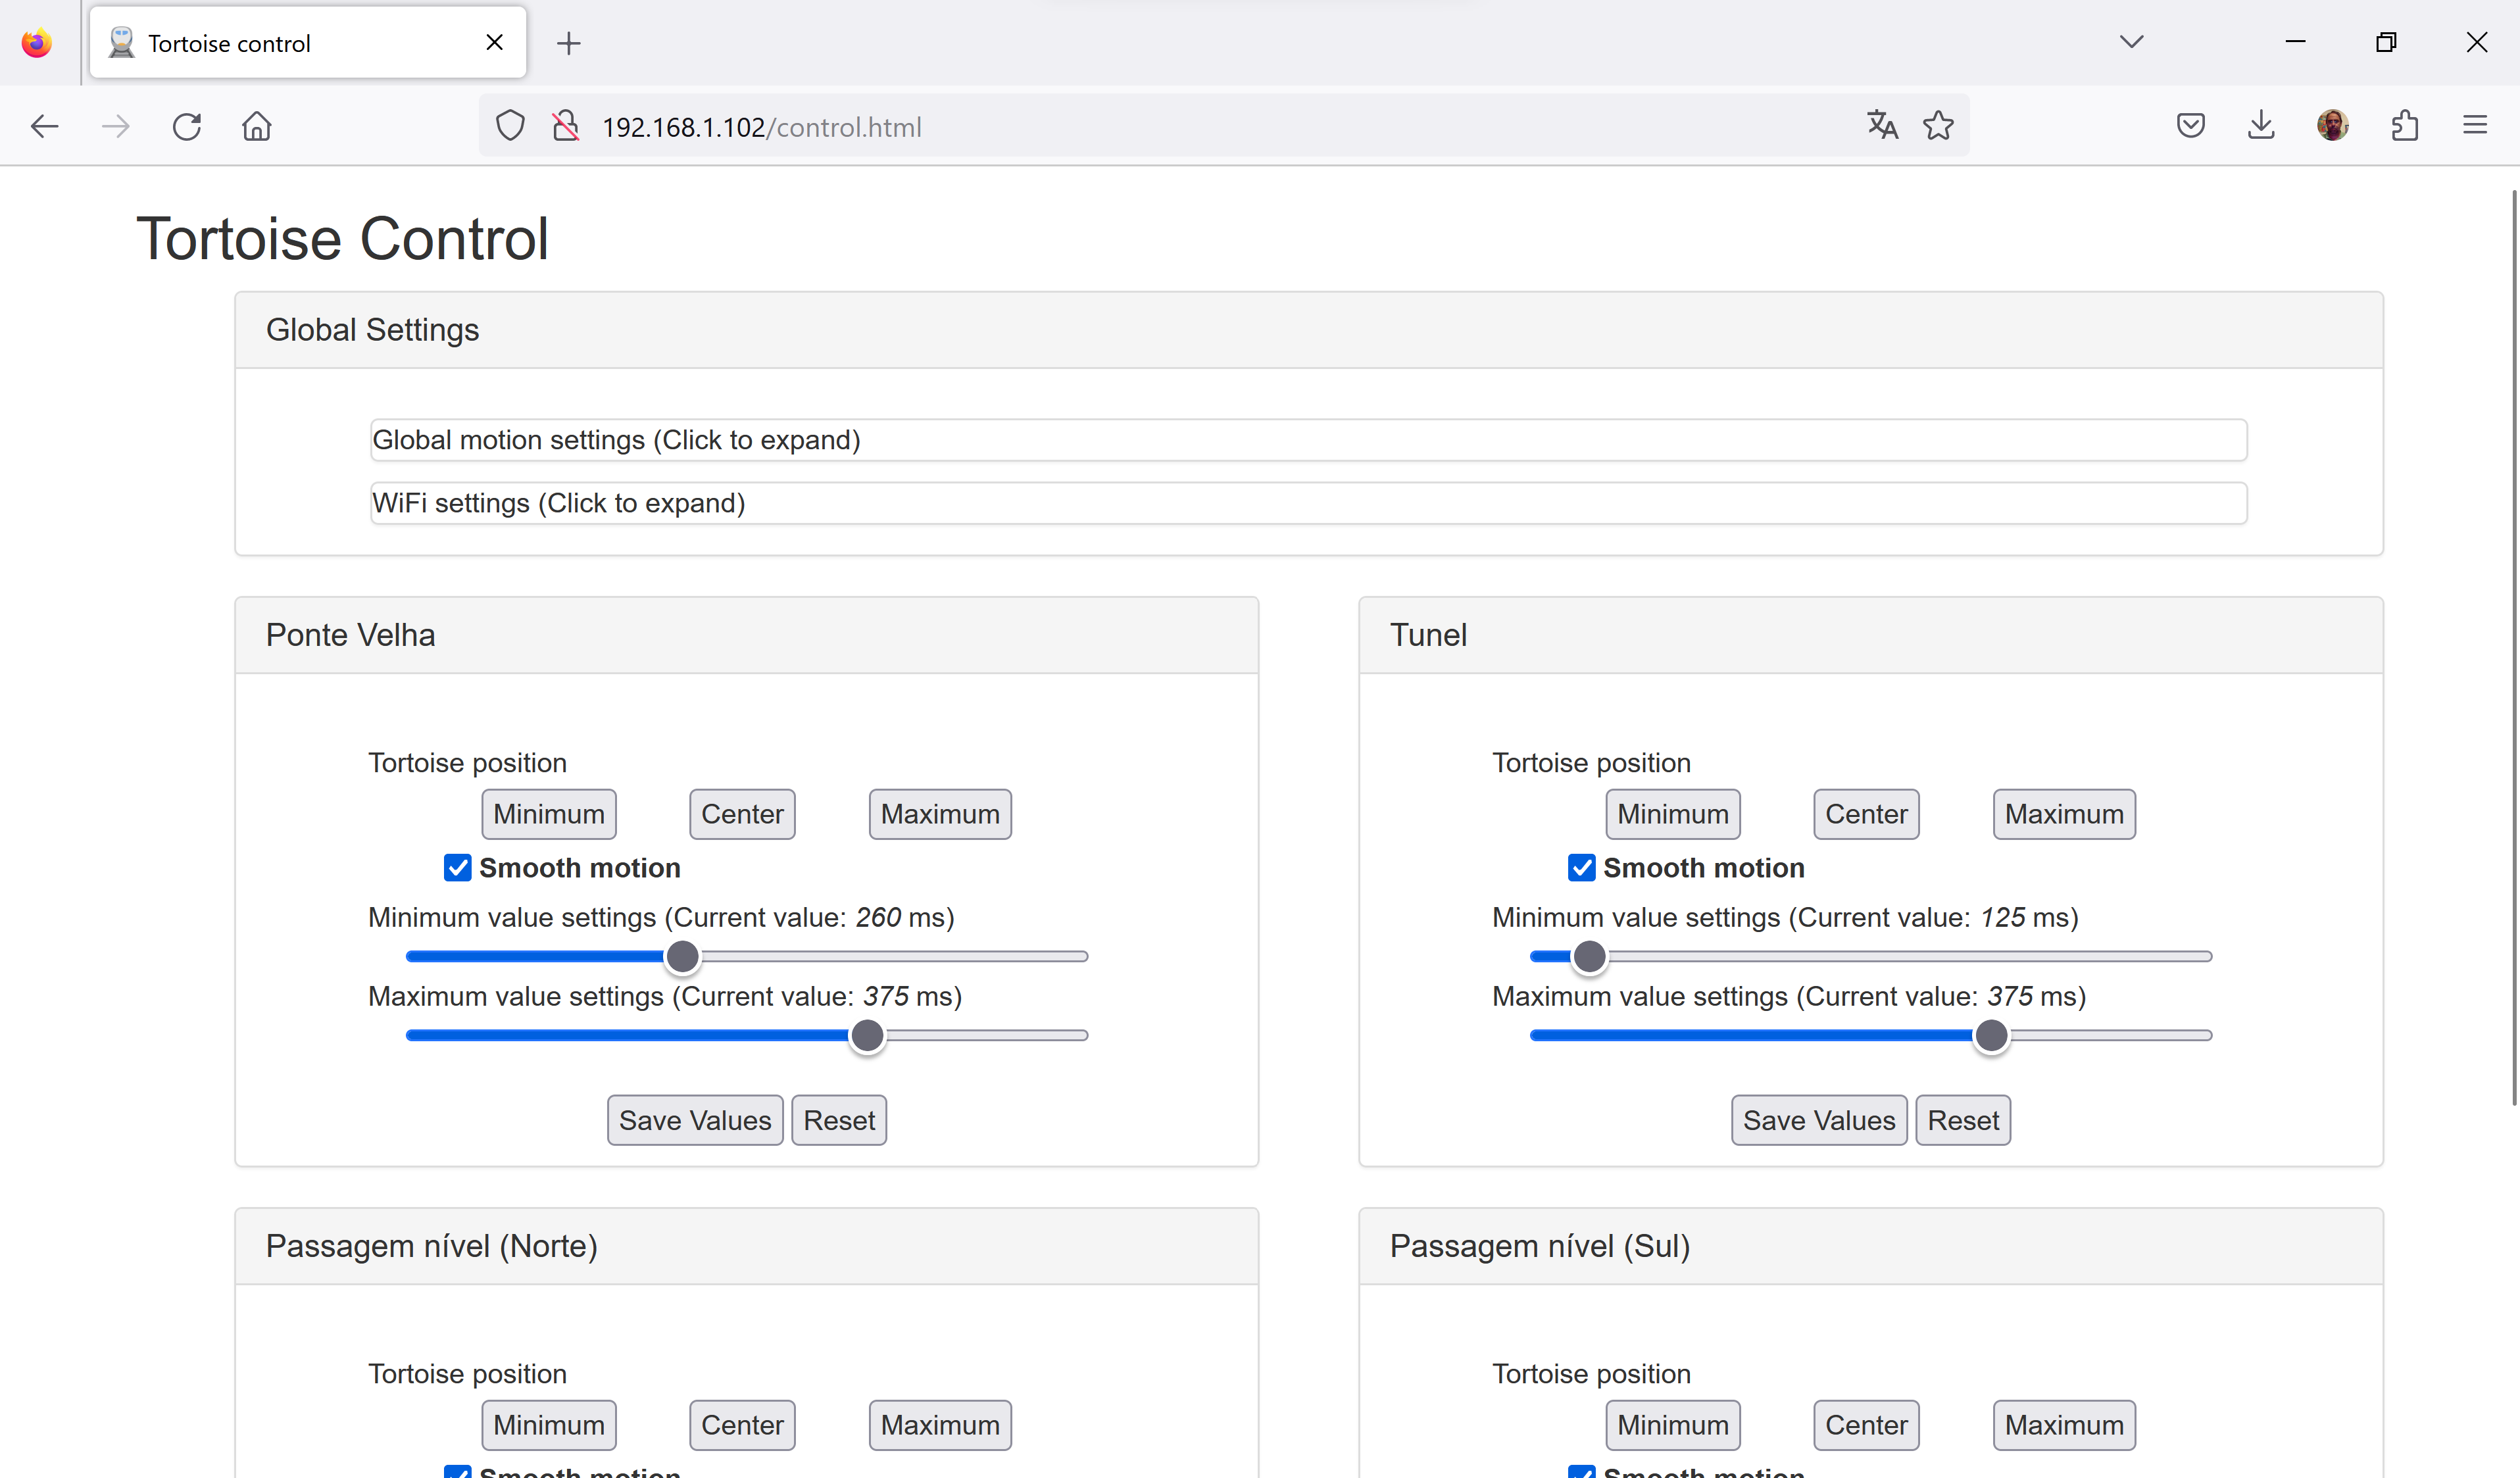This screenshot has height=1478, width=2520.
Task: Click the Tortoise Control page heading
Action: coord(342,239)
